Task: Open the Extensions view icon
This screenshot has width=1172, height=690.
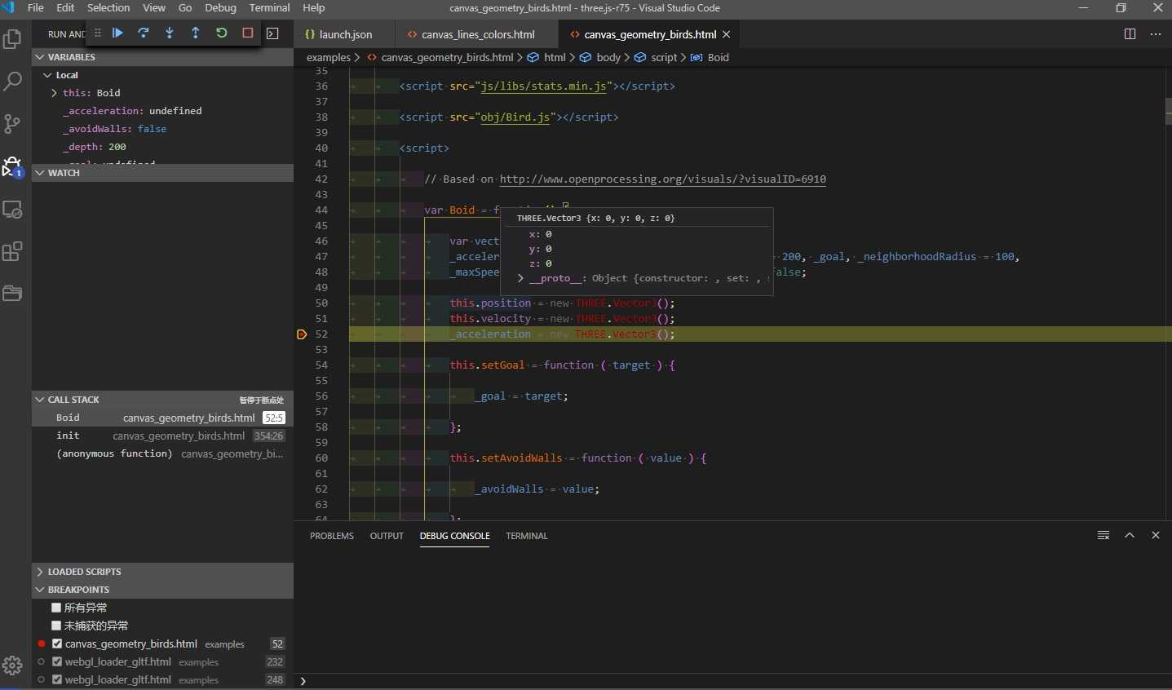Action: pyautogui.click(x=12, y=251)
